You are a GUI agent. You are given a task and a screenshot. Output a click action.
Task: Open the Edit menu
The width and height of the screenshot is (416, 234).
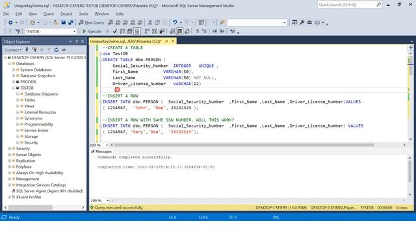point(19,14)
